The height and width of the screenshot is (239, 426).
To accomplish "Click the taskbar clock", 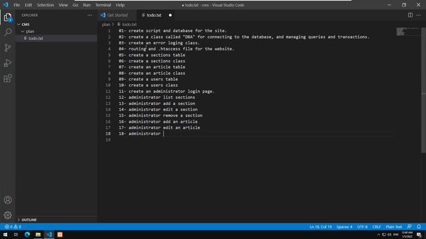I will tap(407, 234).
